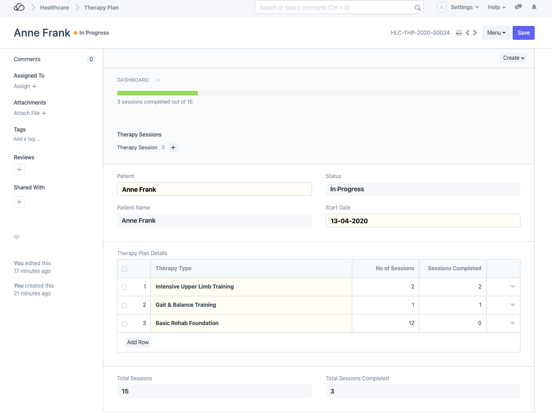
Task: Go to previous document with left chevron
Action: (x=467, y=33)
